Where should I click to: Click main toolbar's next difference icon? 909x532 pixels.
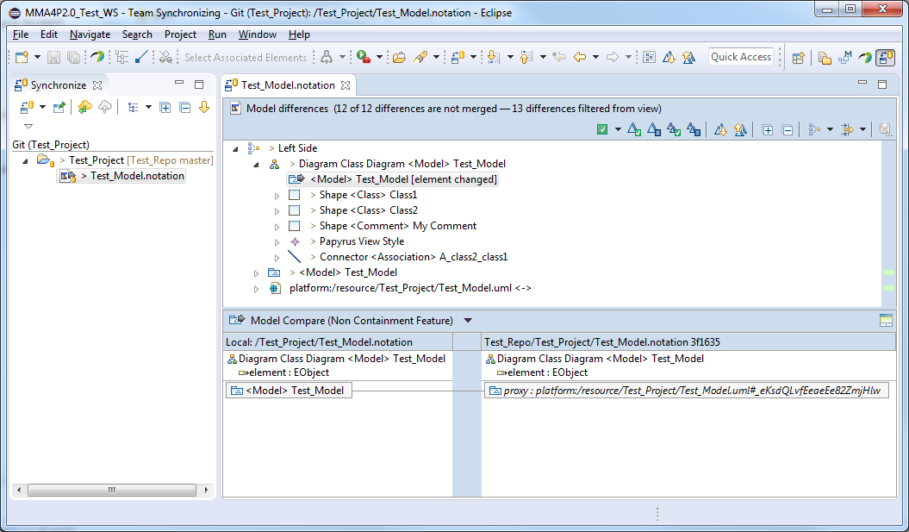(669, 57)
